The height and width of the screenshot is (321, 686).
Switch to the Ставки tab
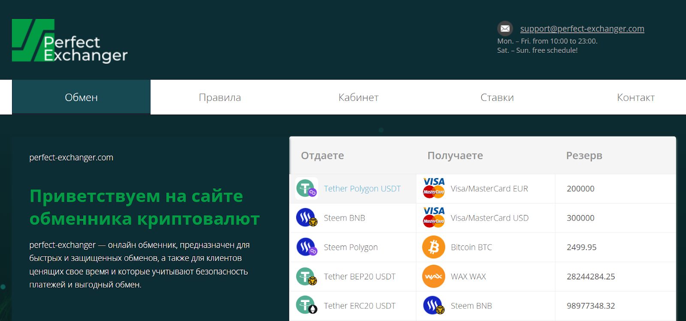point(497,97)
